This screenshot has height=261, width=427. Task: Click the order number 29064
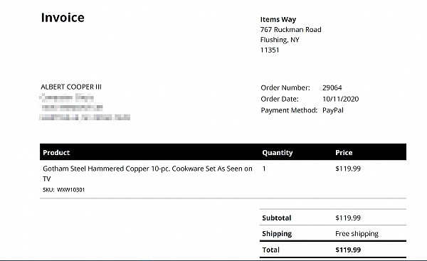[x=332, y=87]
